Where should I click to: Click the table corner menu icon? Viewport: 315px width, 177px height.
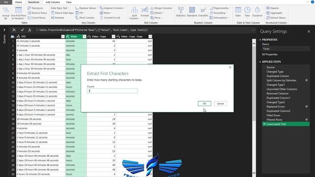13,36
